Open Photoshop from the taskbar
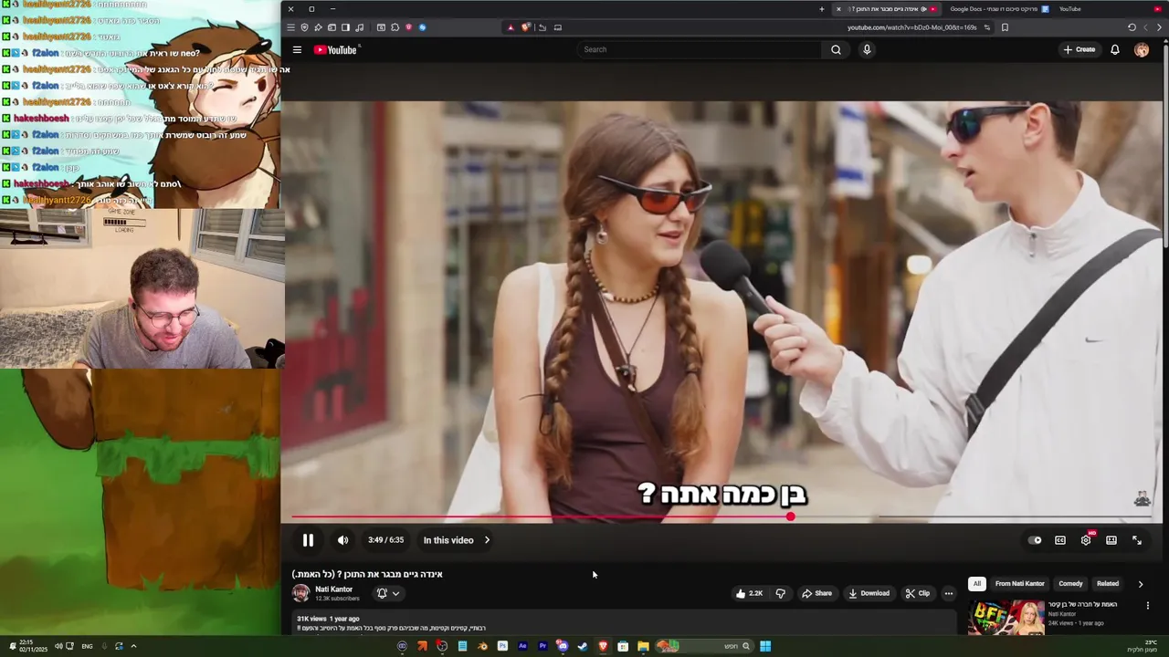Screen dimensions: 1169x657 pyautogui.click(x=503, y=646)
